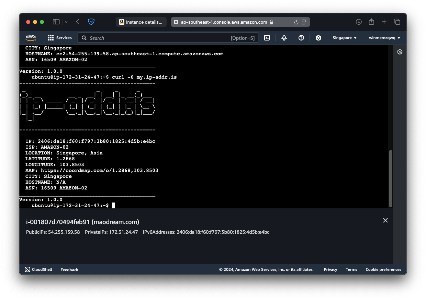Click the 'LONGITUDE: 103.8503' line
This screenshot has height=300, width=426.
tap(55, 164)
